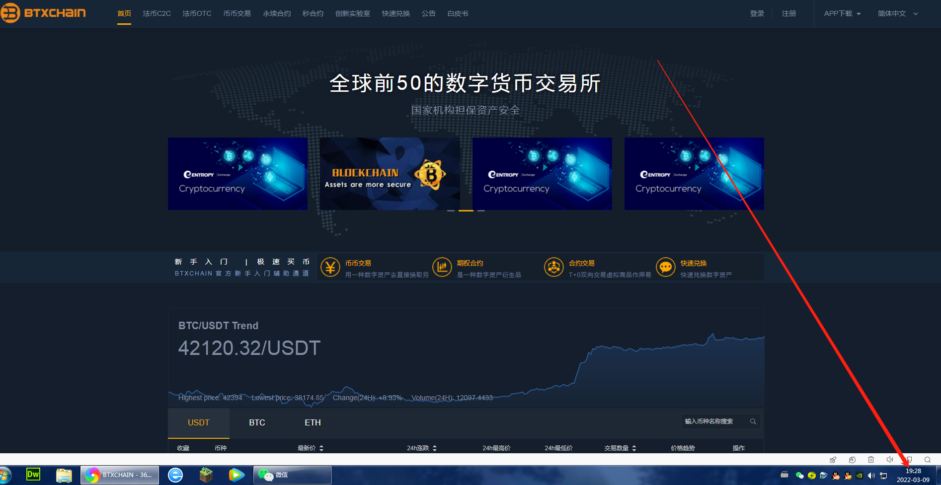Click 注册 register link
Screen dimensions: 941x485
pos(789,13)
